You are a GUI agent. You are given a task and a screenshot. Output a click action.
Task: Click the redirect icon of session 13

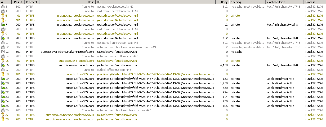3,52
